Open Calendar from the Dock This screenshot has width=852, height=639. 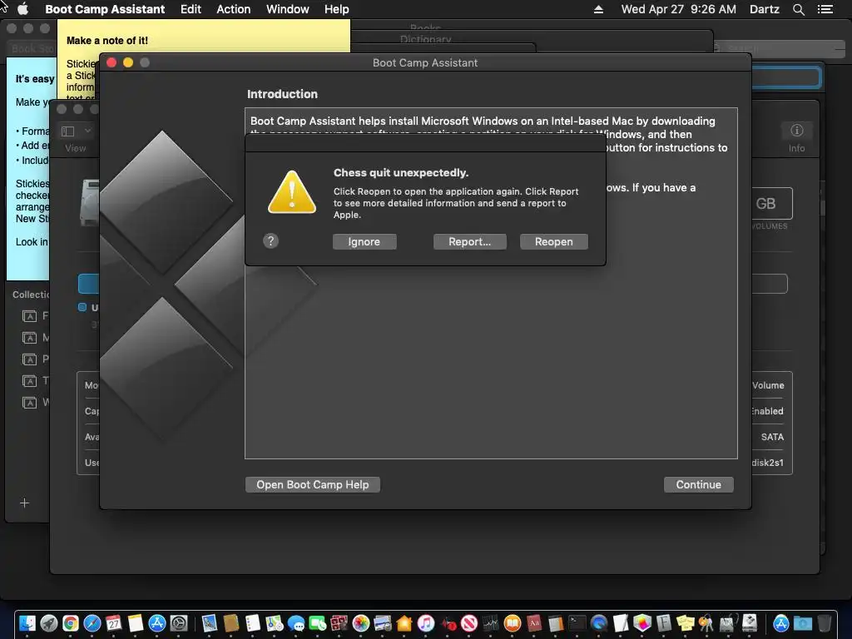click(113, 622)
